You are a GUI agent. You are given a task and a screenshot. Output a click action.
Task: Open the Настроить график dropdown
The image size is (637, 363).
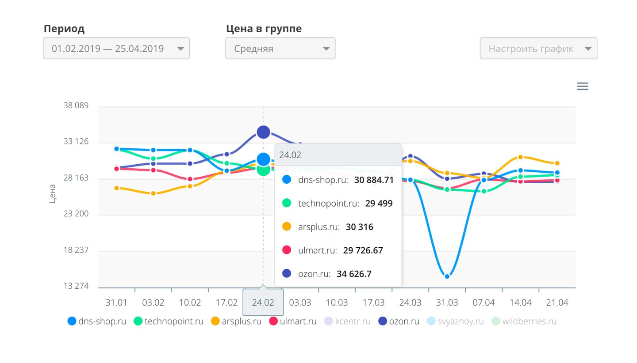(x=538, y=49)
